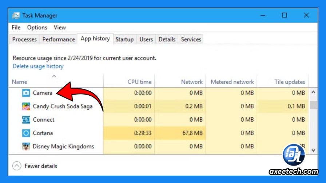This screenshot has height=183, width=326.
Task: Switch to the Details tab
Action: coord(167,39)
